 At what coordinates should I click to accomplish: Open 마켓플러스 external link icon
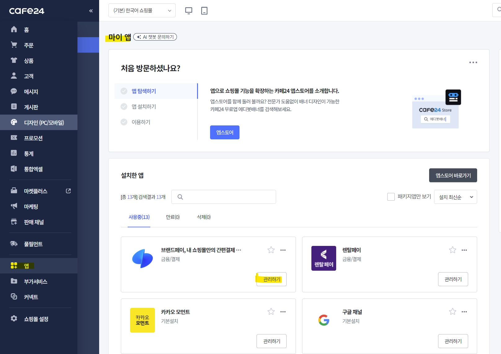click(x=68, y=191)
